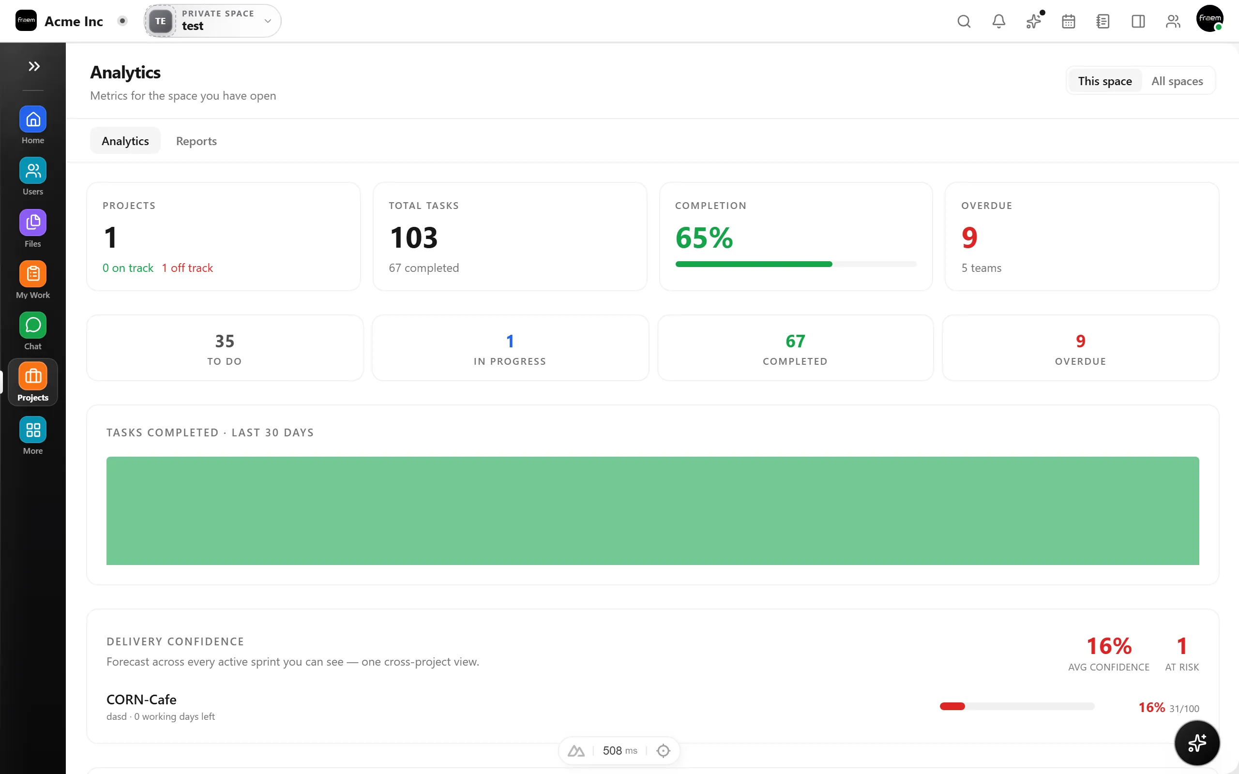This screenshot has width=1239, height=774.
Task: Open the notifications bell
Action: pos(998,21)
